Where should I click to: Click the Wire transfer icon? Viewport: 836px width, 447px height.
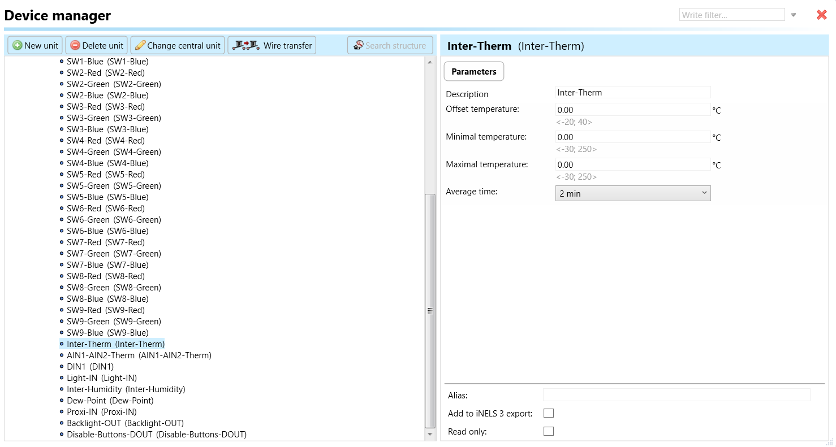tap(245, 45)
